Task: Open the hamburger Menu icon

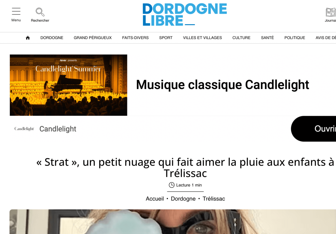Action: click(16, 11)
